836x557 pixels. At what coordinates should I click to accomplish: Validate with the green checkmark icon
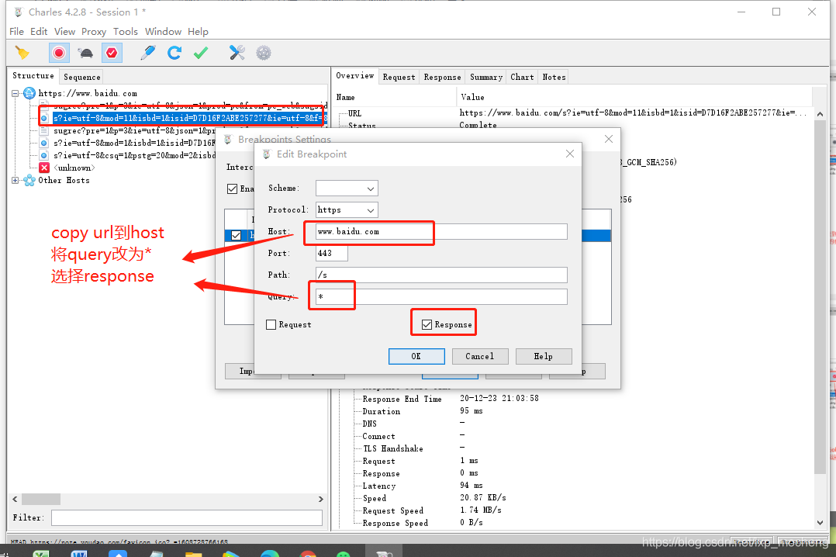coord(201,53)
